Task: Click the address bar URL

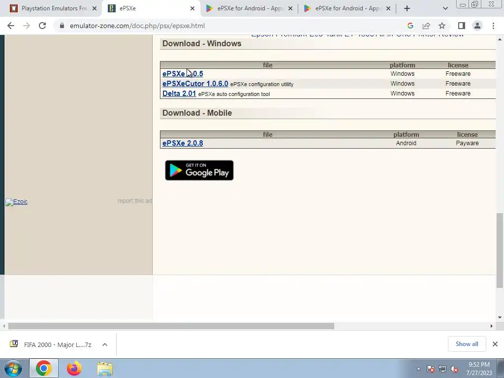Action: (x=137, y=26)
